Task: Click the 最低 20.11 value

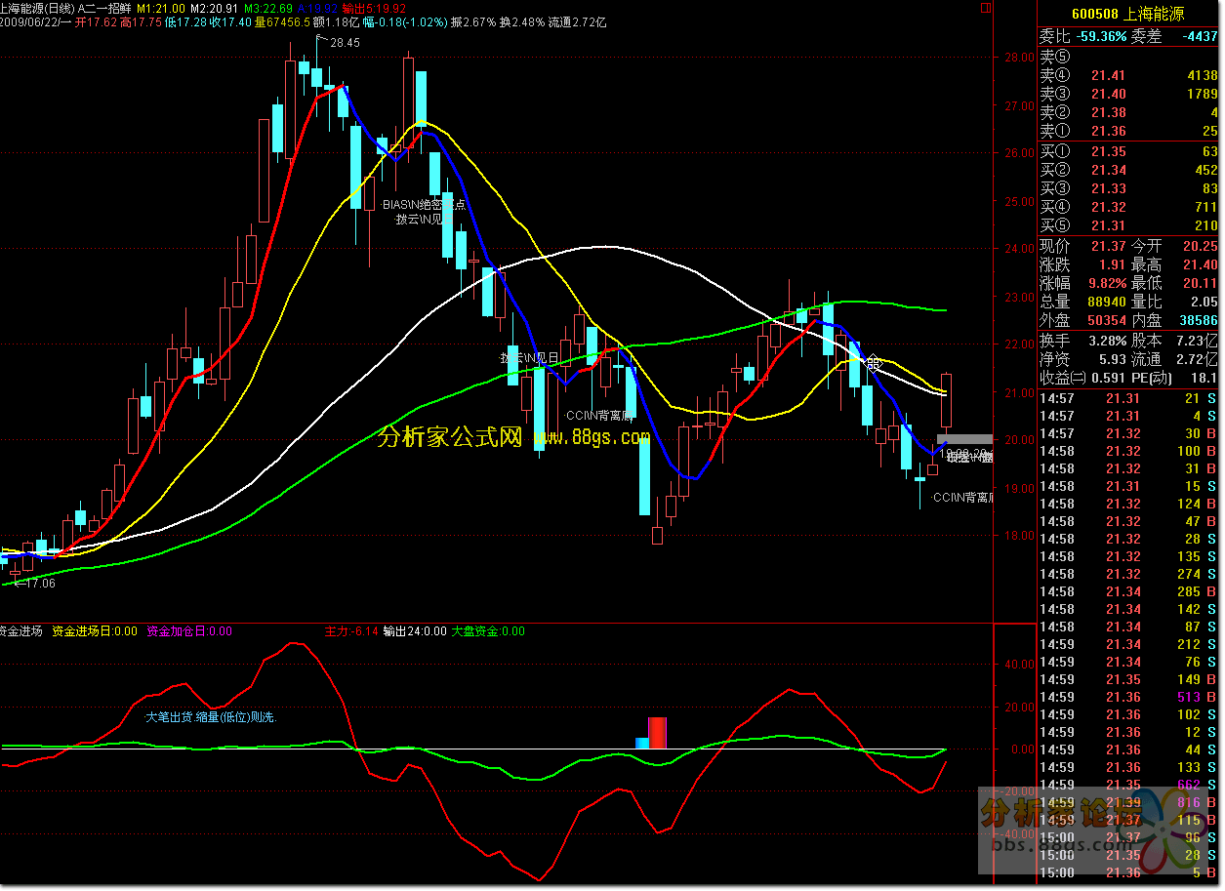Action: (1201, 283)
